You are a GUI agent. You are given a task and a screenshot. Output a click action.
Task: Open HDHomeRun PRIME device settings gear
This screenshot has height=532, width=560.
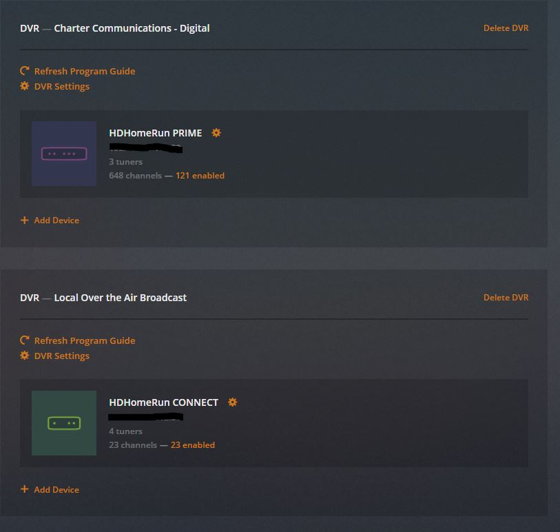point(216,133)
